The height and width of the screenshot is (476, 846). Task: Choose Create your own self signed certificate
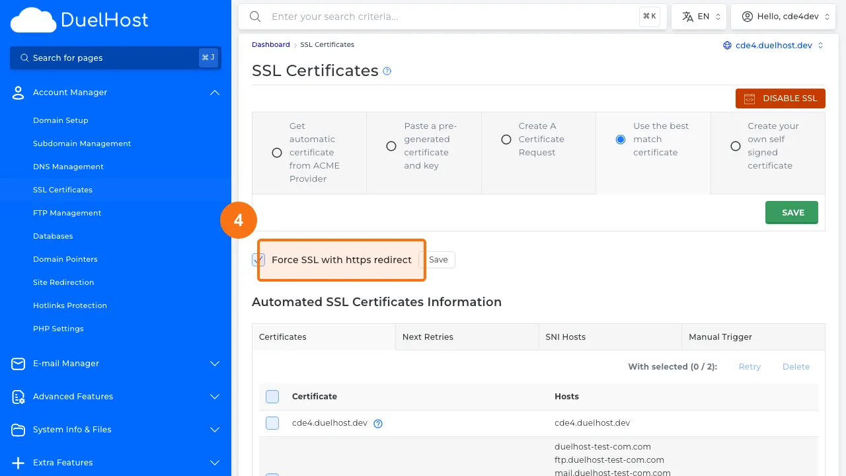pos(736,145)
